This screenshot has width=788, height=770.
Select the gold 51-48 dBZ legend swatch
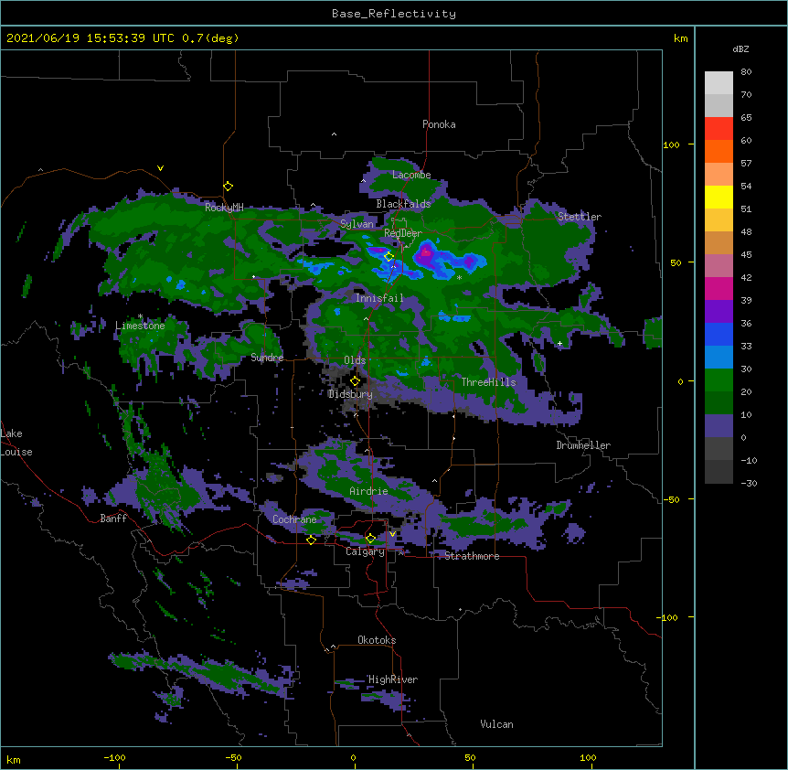tap(719, 220)
